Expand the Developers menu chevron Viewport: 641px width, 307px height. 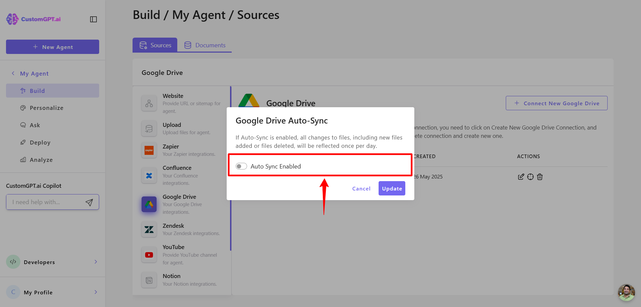[x=96, y=262]
